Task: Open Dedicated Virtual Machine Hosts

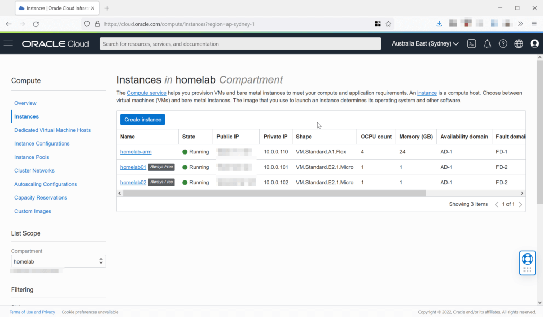Action: click(x=52, y=130)
